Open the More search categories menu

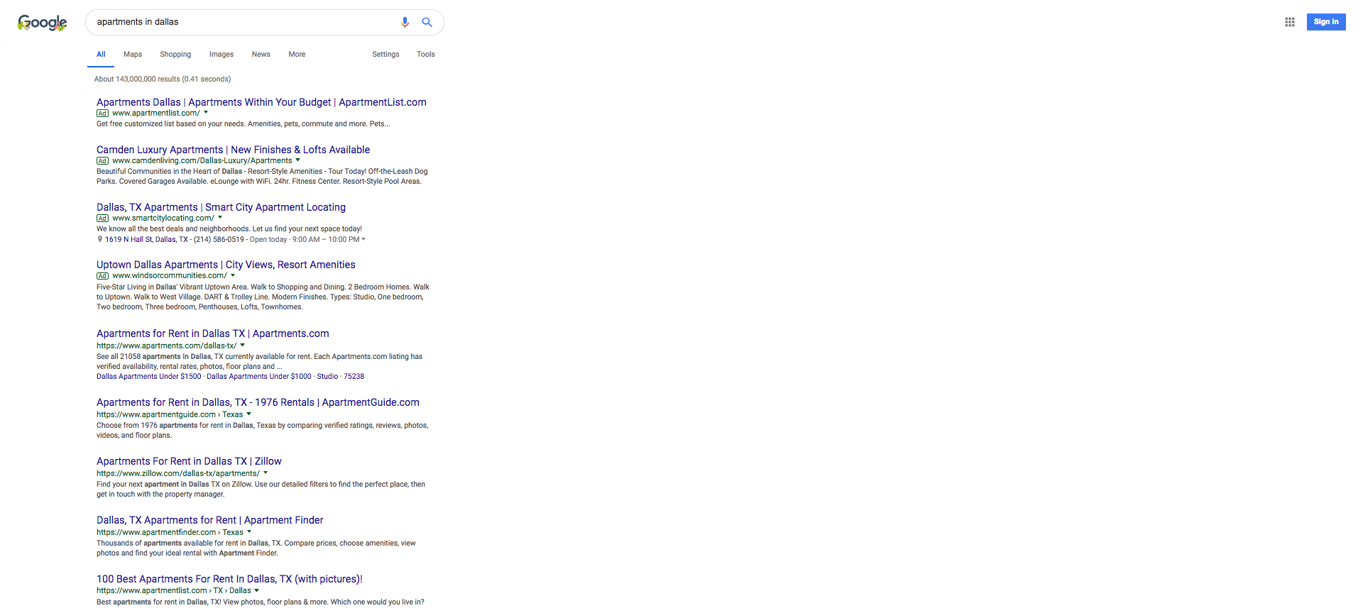click(x=297, y=55)
